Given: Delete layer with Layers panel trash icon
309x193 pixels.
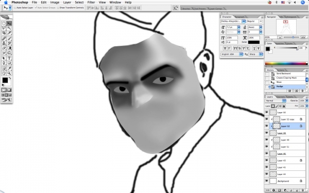Looking at the screenshot, I should click(302, 190).
